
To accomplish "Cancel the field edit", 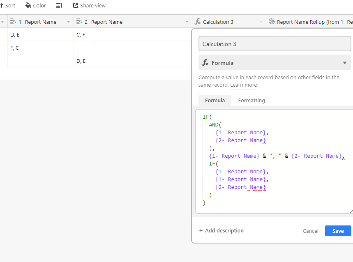I will click(x=310, y=231).
